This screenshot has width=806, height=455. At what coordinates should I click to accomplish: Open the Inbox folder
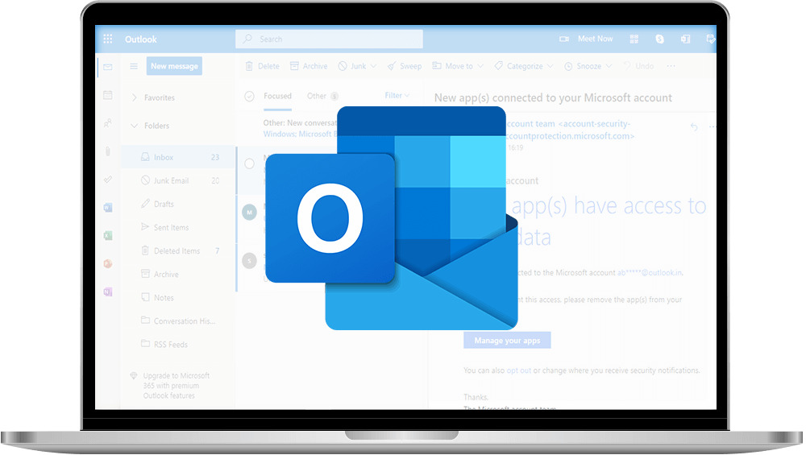click(x=178, y=157)
